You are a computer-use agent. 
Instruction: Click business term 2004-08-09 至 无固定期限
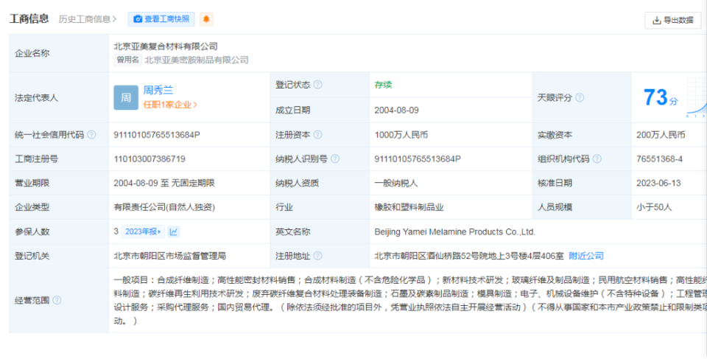[x=164, y=183]
